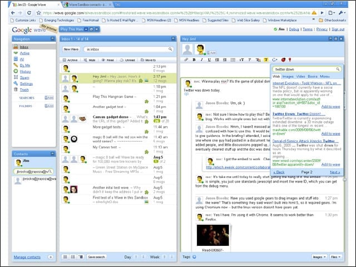
Task: Click the attachment paperclip icon
Action: pyautogui.click(x=186, y=60)
